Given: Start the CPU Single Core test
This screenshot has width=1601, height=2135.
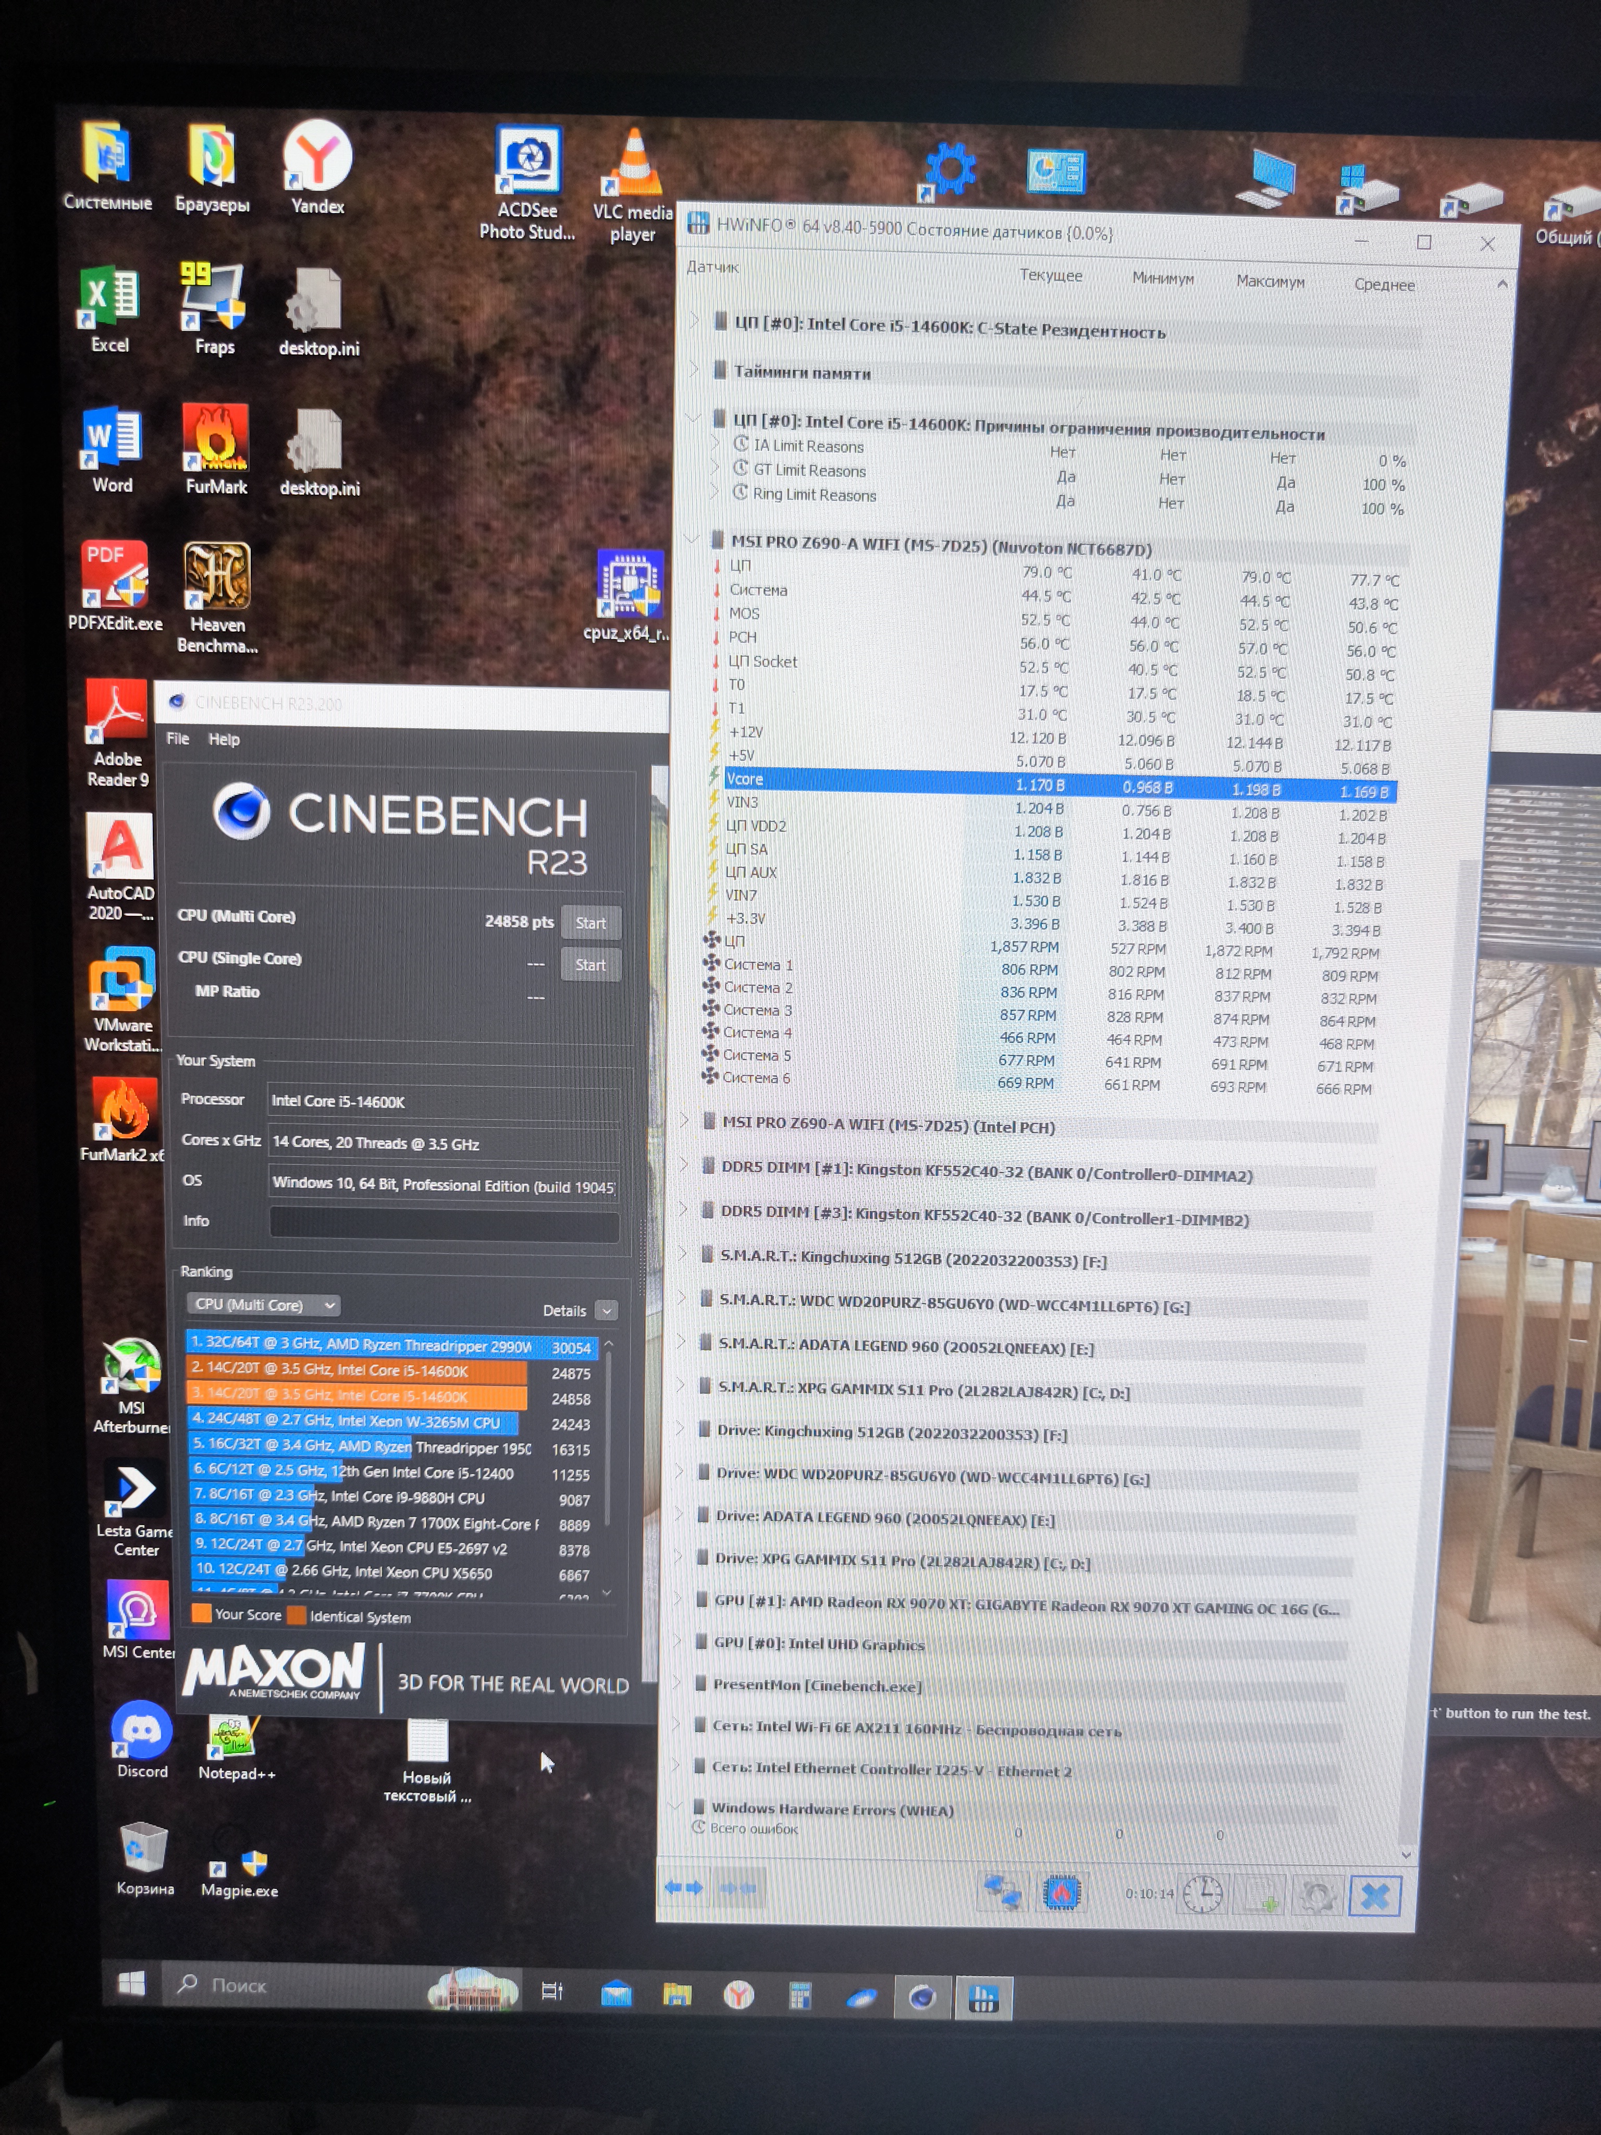Looking at the screenshot, I should 590,964.
